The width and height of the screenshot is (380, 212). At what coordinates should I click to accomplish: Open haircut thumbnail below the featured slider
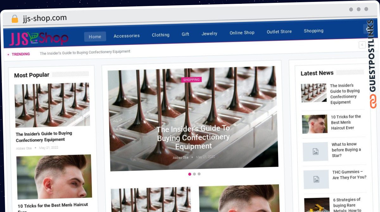click(x=239, y=198)
